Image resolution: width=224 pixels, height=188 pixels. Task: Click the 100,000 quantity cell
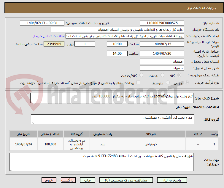coord(50,144)
